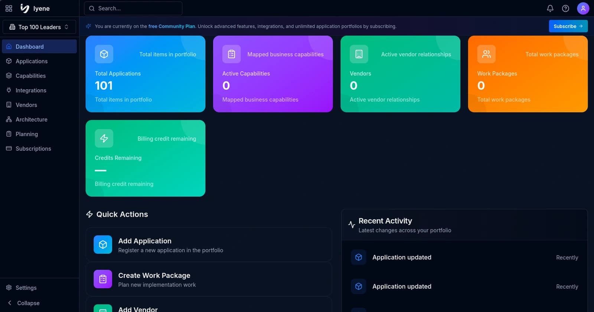Click the lightning icon on Credits Remaining card
Screen dimensions: 594x312
coord(104,138)
